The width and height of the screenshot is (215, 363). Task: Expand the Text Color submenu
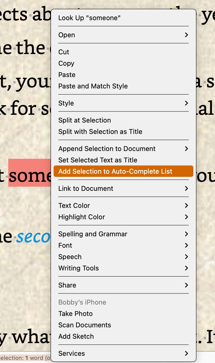click(x=123, y=206)
